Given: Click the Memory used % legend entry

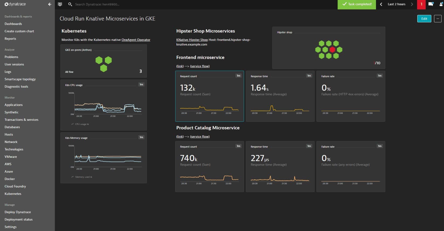Looking at the screenshot, I should [82, 177].
